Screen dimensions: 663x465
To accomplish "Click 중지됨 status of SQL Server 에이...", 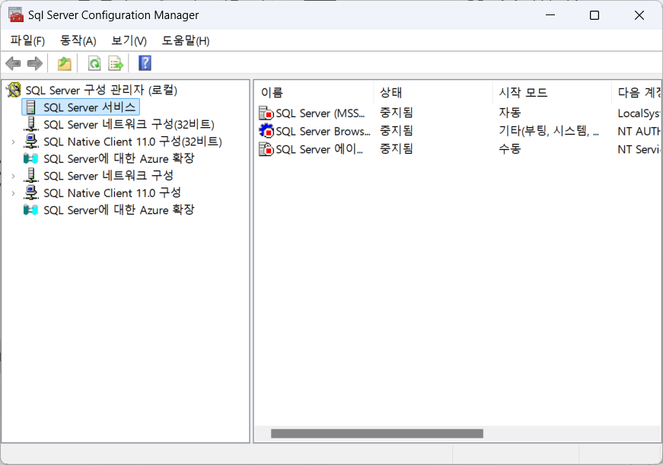I will pyautogui.click(x=396, y=149).
